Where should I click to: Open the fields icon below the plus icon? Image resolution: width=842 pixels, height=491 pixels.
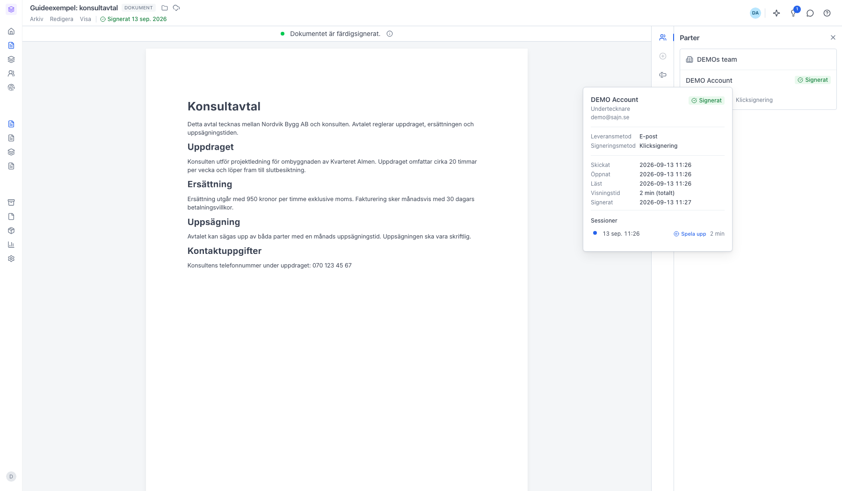click(x=663, y=75)
